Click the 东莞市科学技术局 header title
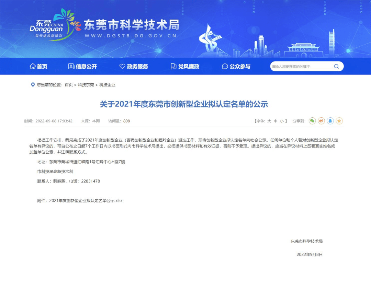 click(132, 25)
